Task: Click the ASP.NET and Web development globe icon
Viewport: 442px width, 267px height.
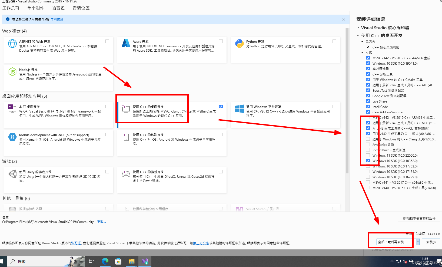Action: [x=12, y=44]
